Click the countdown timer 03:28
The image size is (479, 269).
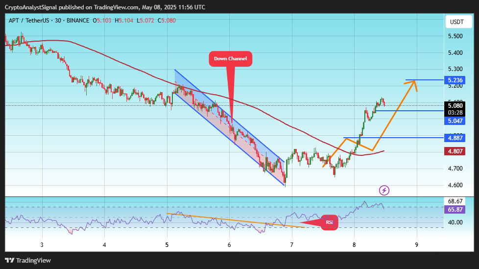click(455, 113)
